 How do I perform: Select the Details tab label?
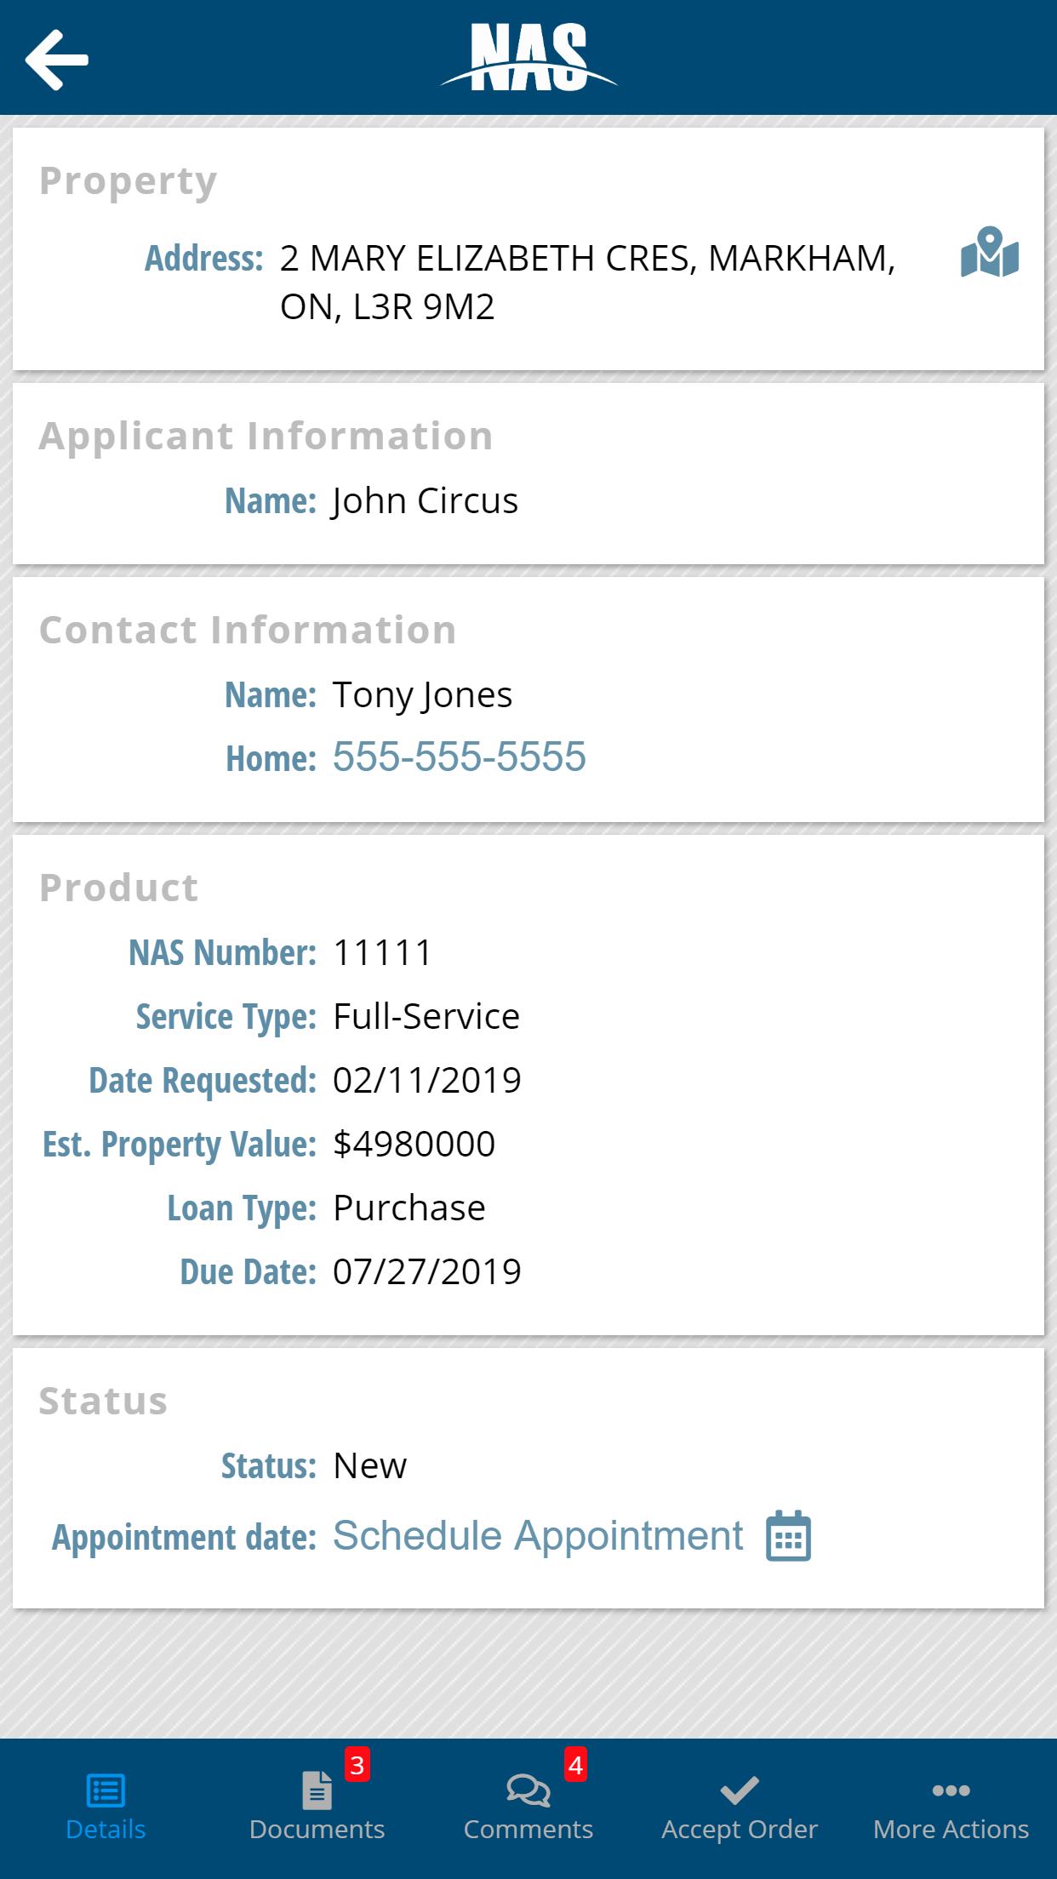click(106, 1830)
